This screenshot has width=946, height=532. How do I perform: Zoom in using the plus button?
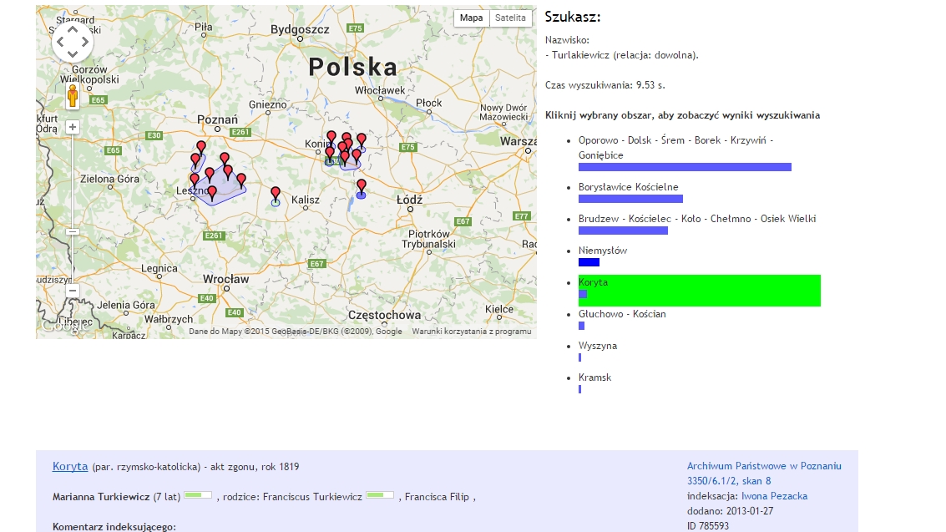[x=73, y=126]
